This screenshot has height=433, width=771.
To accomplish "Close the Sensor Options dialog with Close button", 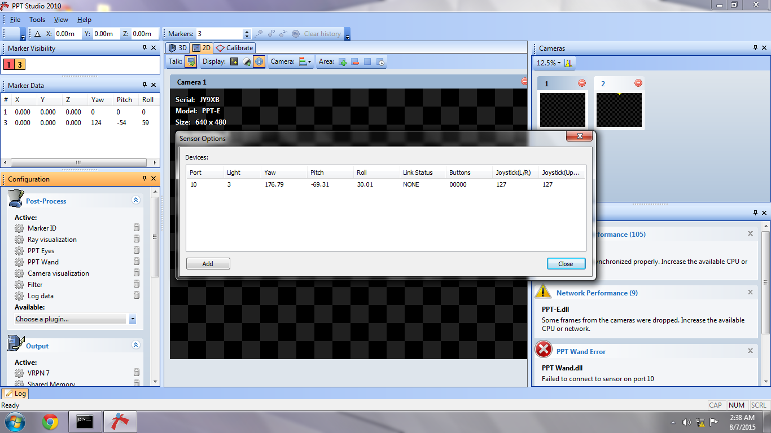I will [x=566, y=264].
